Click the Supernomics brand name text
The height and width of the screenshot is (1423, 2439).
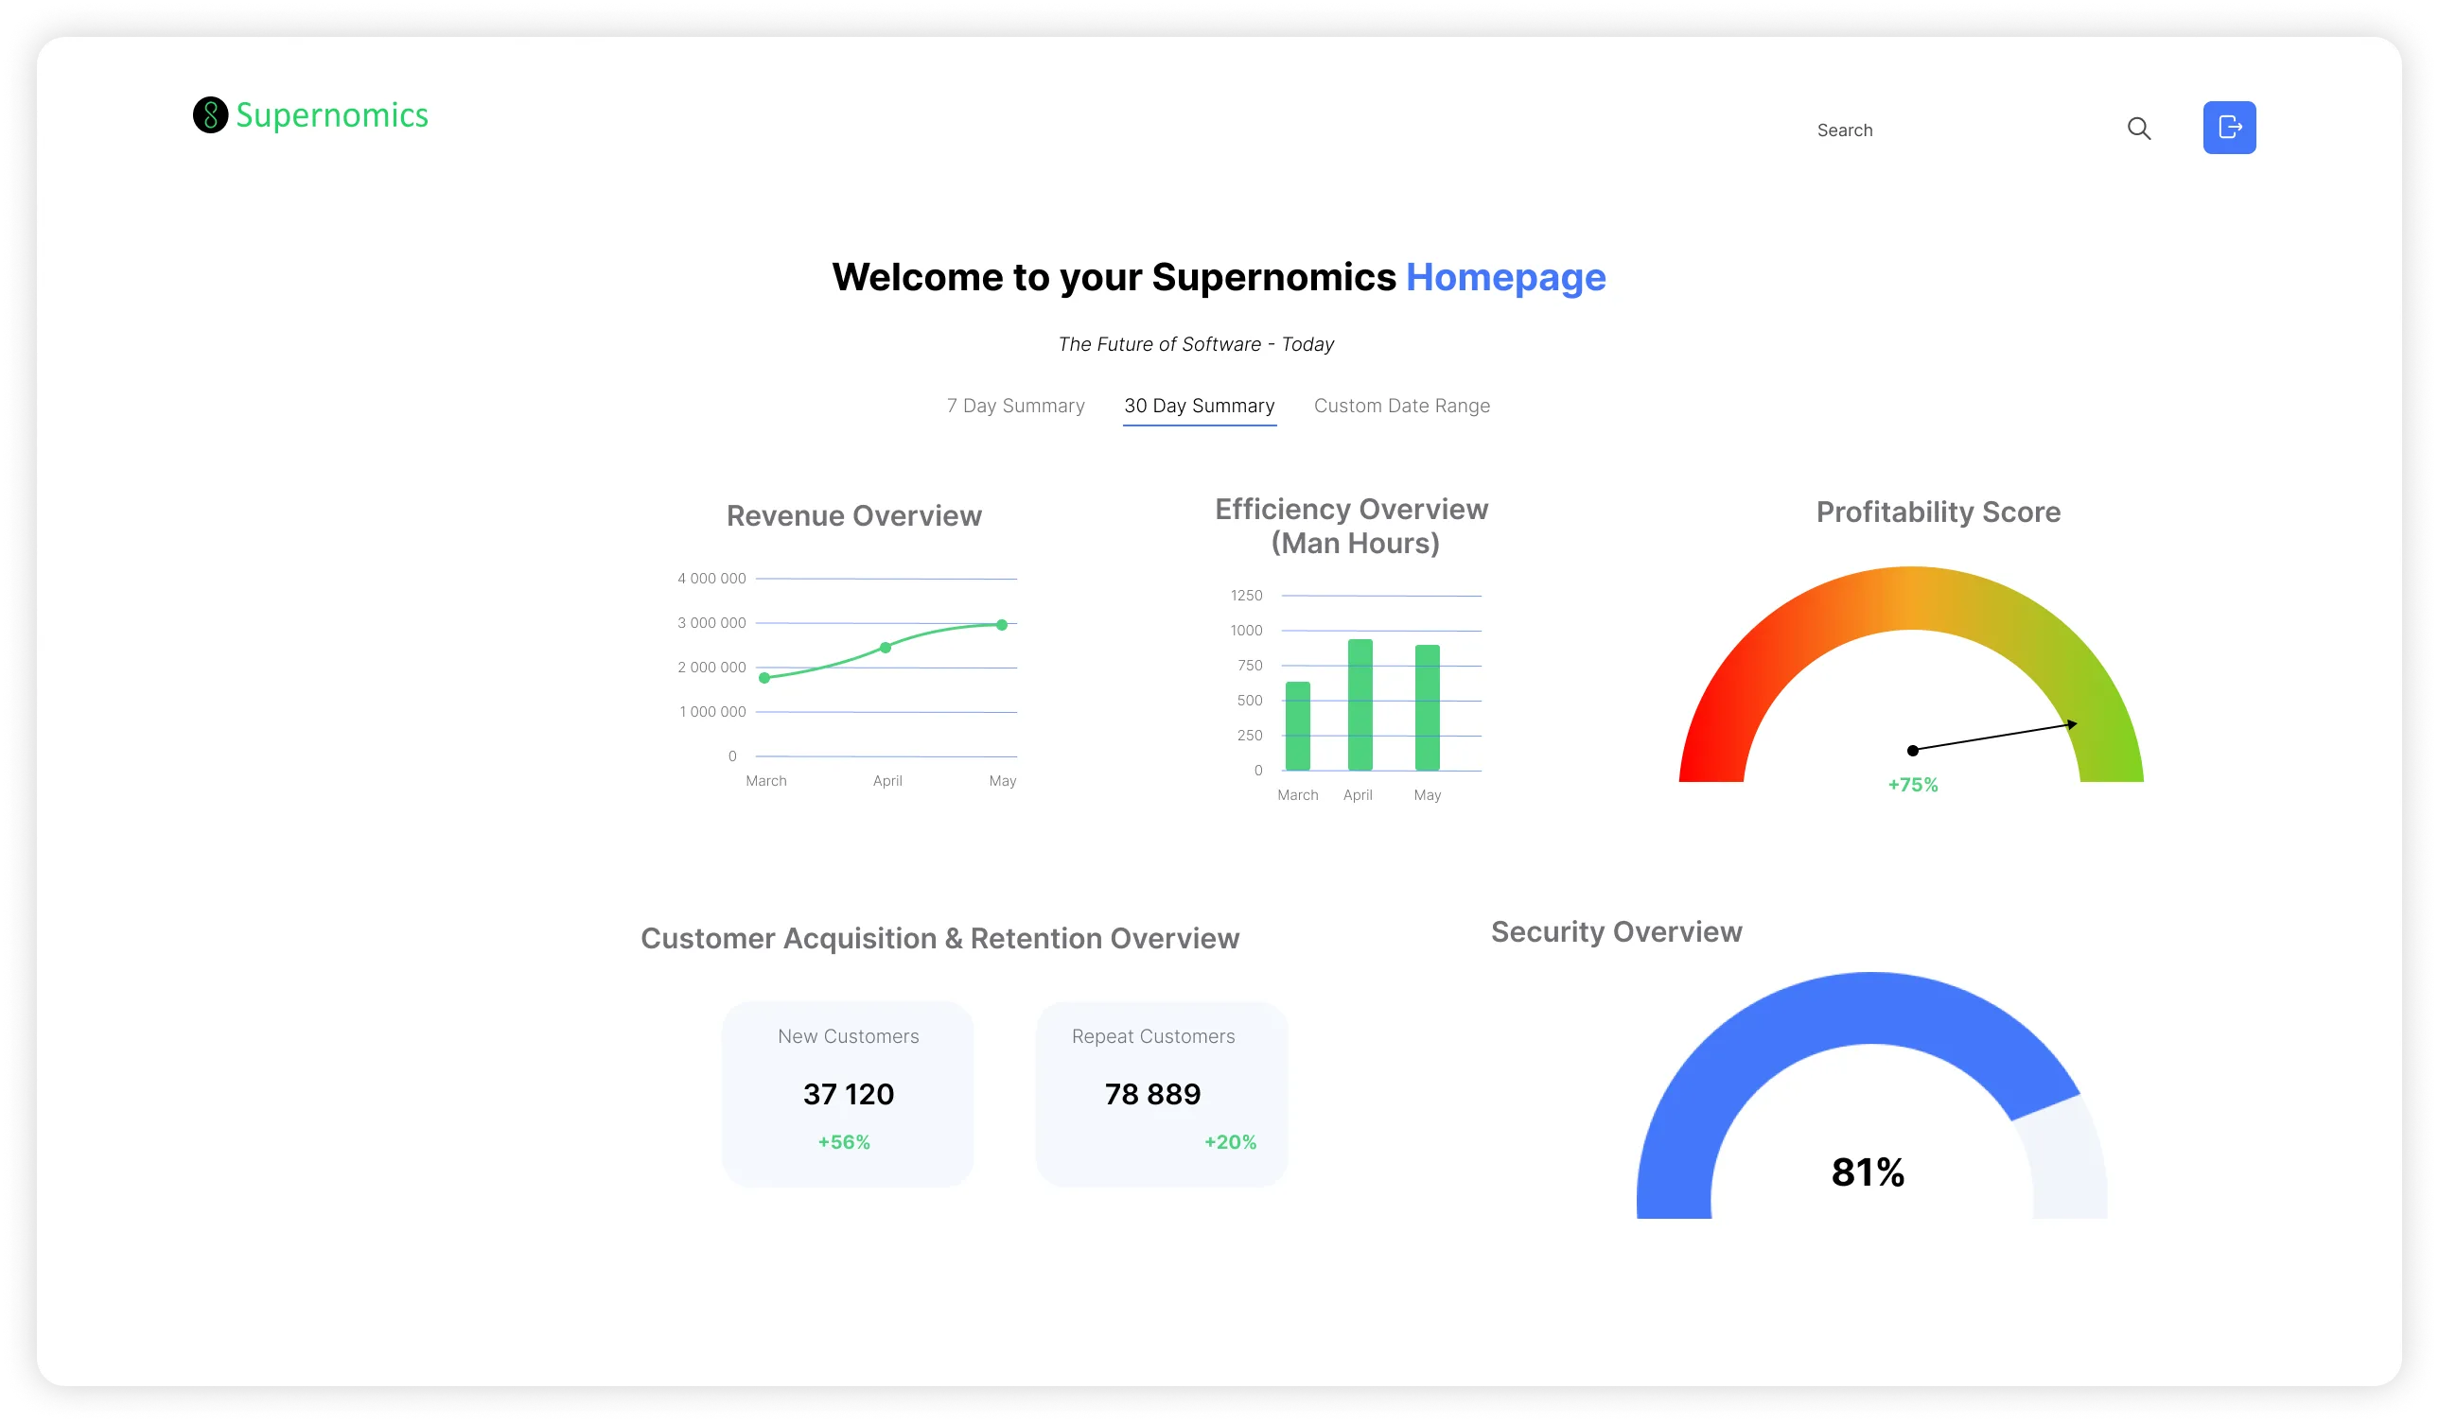click(x=332, y=115)
